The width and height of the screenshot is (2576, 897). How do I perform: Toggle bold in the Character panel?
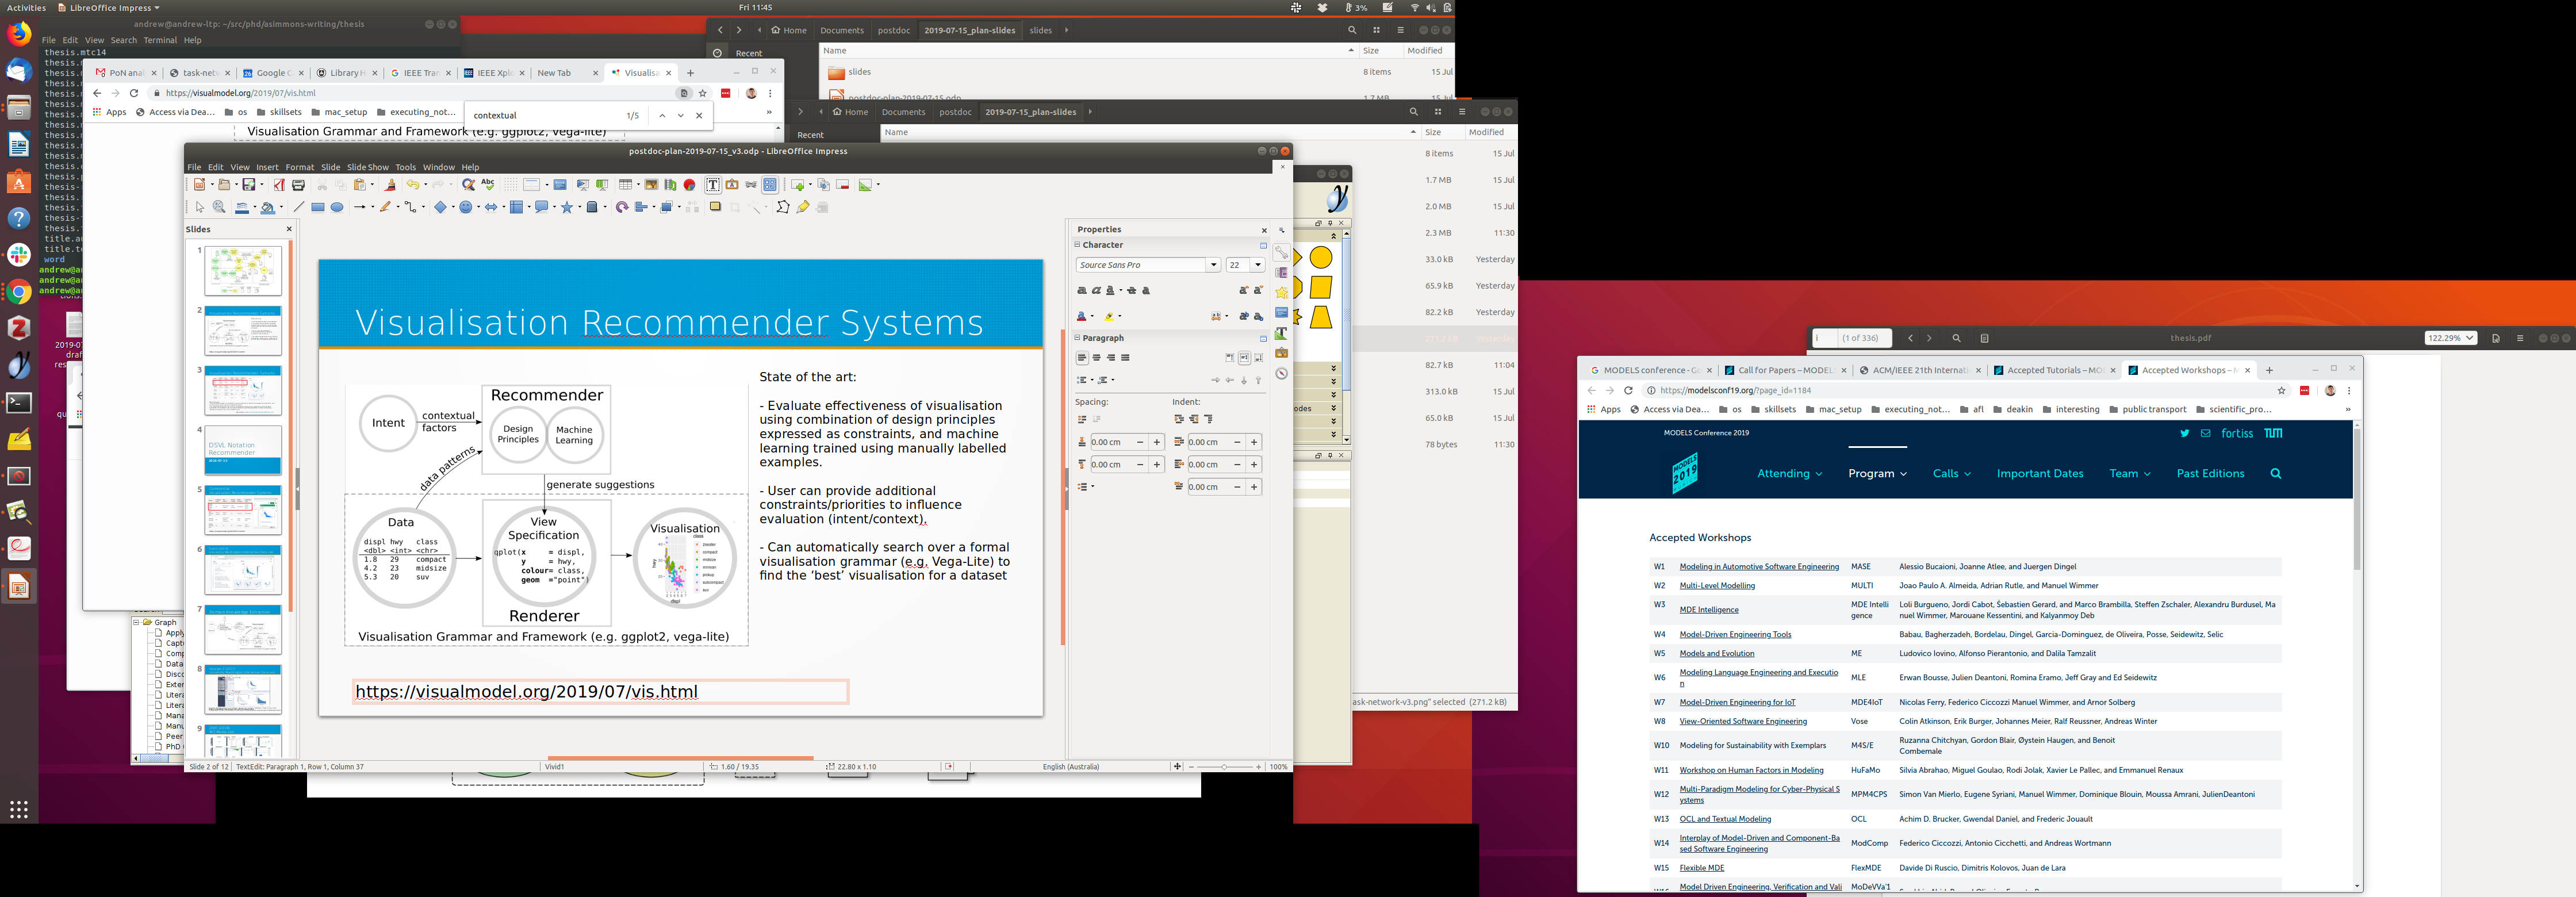[x=1082, y=290]
